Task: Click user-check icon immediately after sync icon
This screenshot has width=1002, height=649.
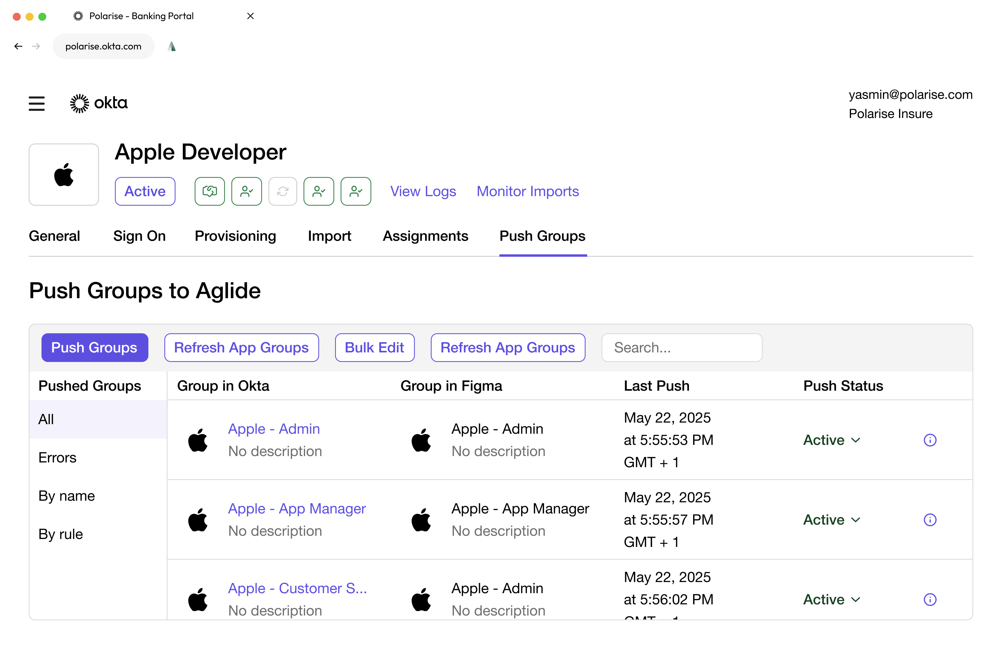Action: pos(319,191)
